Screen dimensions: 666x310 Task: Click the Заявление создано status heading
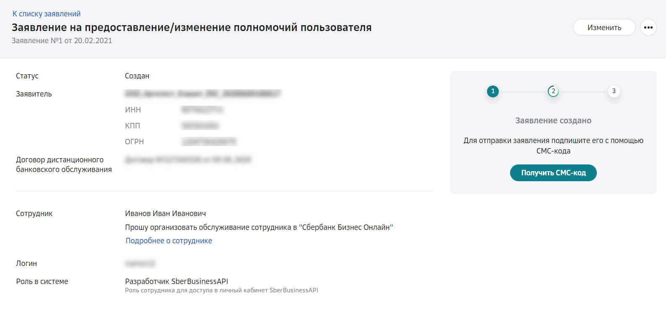(553, 121)
